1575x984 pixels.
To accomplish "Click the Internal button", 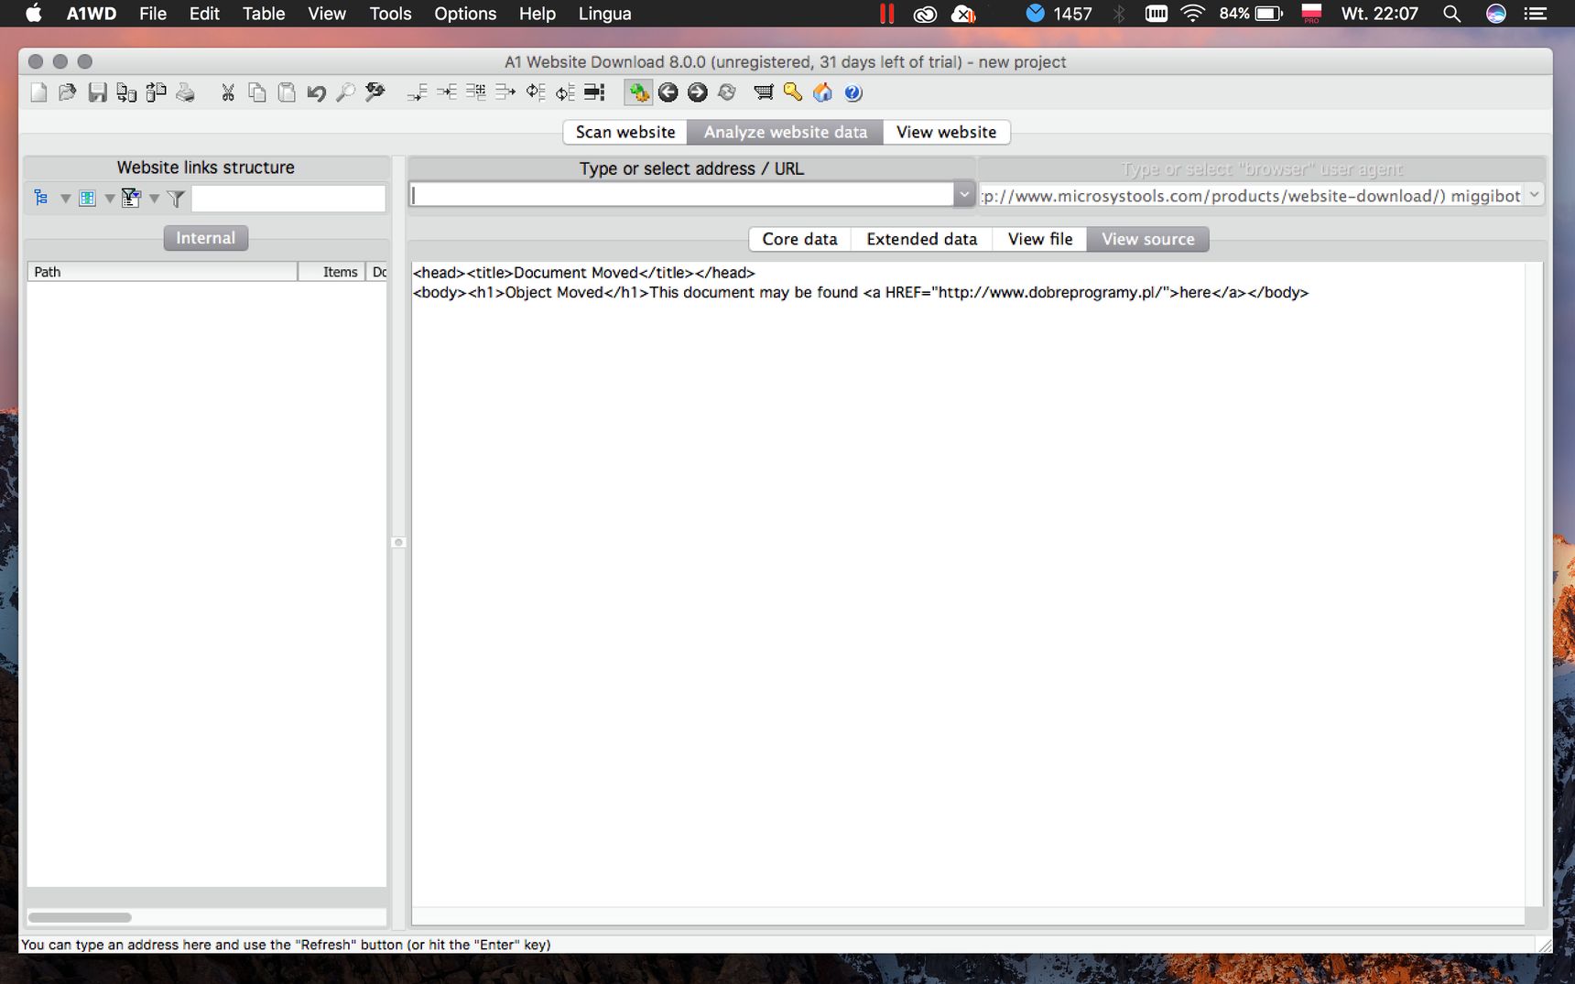I will pyautogui.click(x=205, y=238).
